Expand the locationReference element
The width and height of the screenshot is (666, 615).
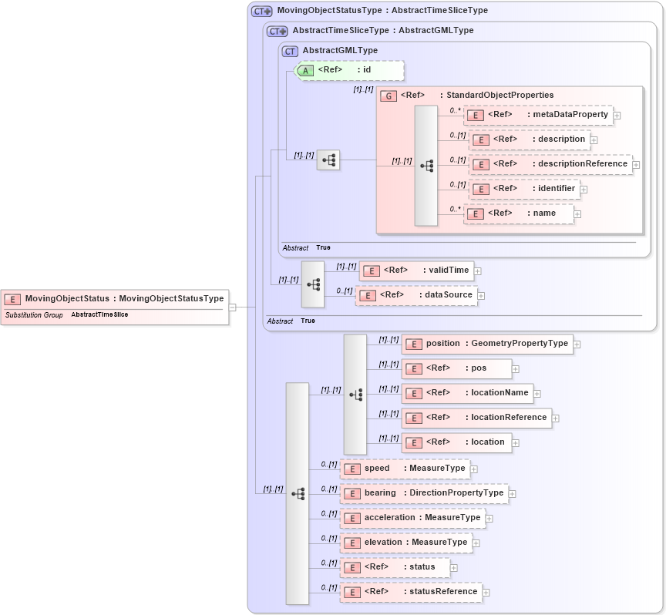click(x=556, y=418)
